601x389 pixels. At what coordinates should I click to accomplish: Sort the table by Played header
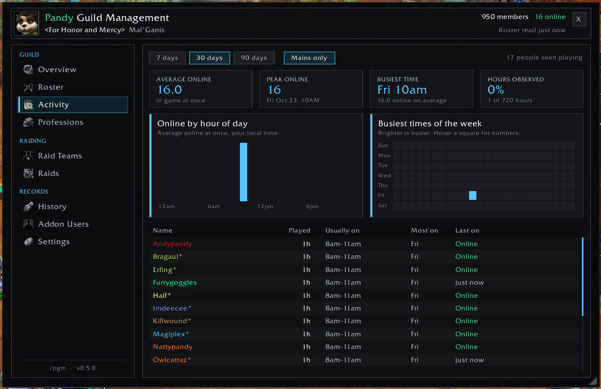coord(300,231)
